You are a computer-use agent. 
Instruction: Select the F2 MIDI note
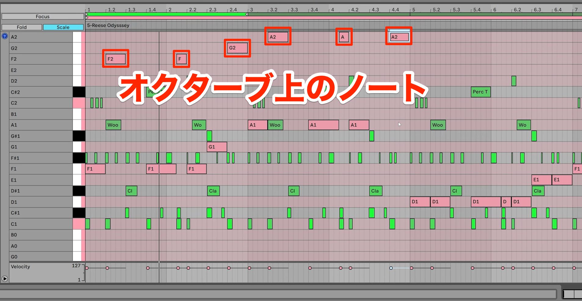point(115,59)
